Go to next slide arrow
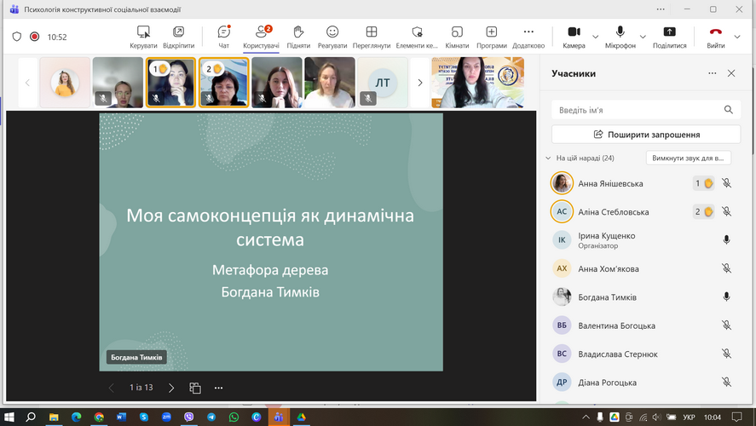The width and height of the screenshot is (756, 426). (x=171, y=388)
